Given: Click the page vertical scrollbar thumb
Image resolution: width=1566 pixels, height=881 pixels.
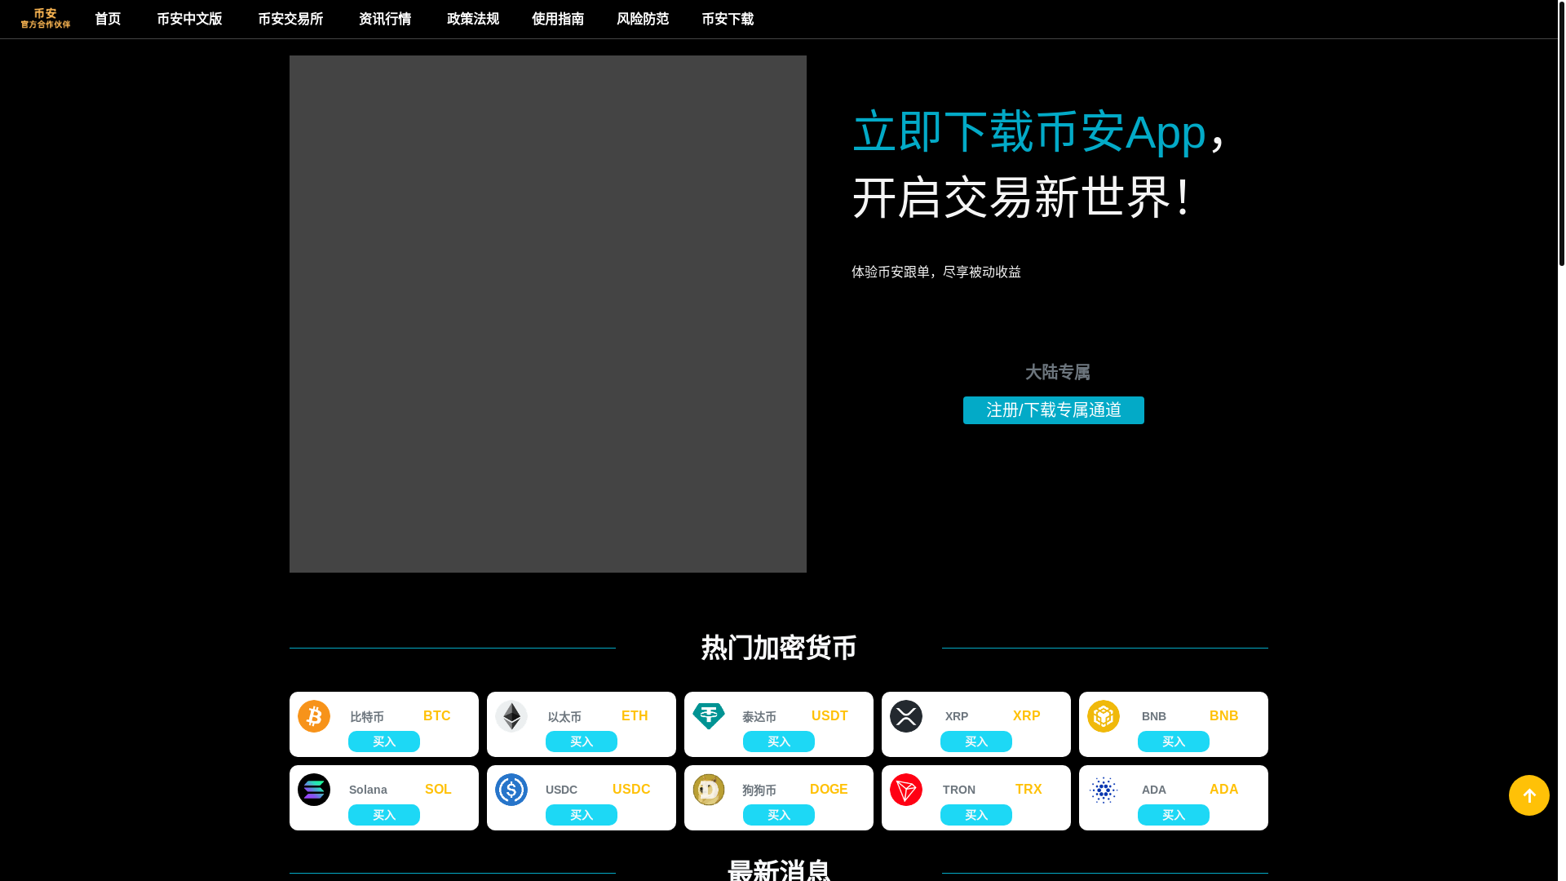Looking at the screenshot, I should (1562, 133).
